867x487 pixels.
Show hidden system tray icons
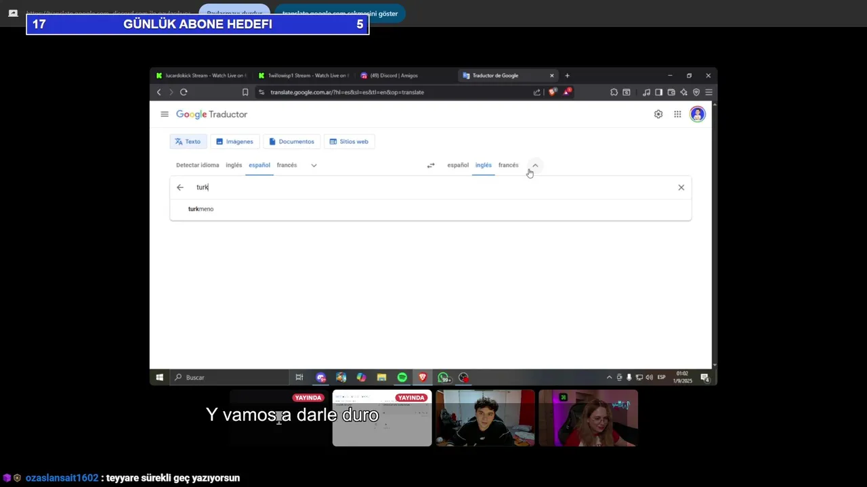[x=609, y=377]
